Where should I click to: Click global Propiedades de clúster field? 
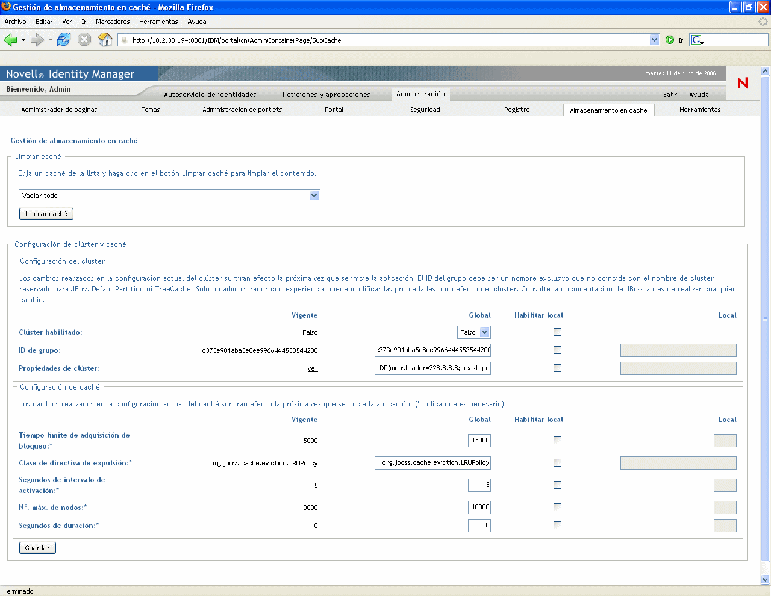[432, 368]
